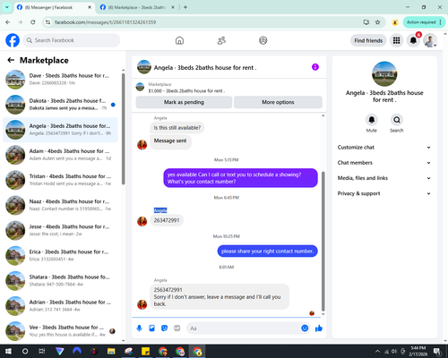The height and width of the screenshot is (358, 448).
Task: Open Vee 3beds 3baths conversation
Action: (x=61, y=331)
